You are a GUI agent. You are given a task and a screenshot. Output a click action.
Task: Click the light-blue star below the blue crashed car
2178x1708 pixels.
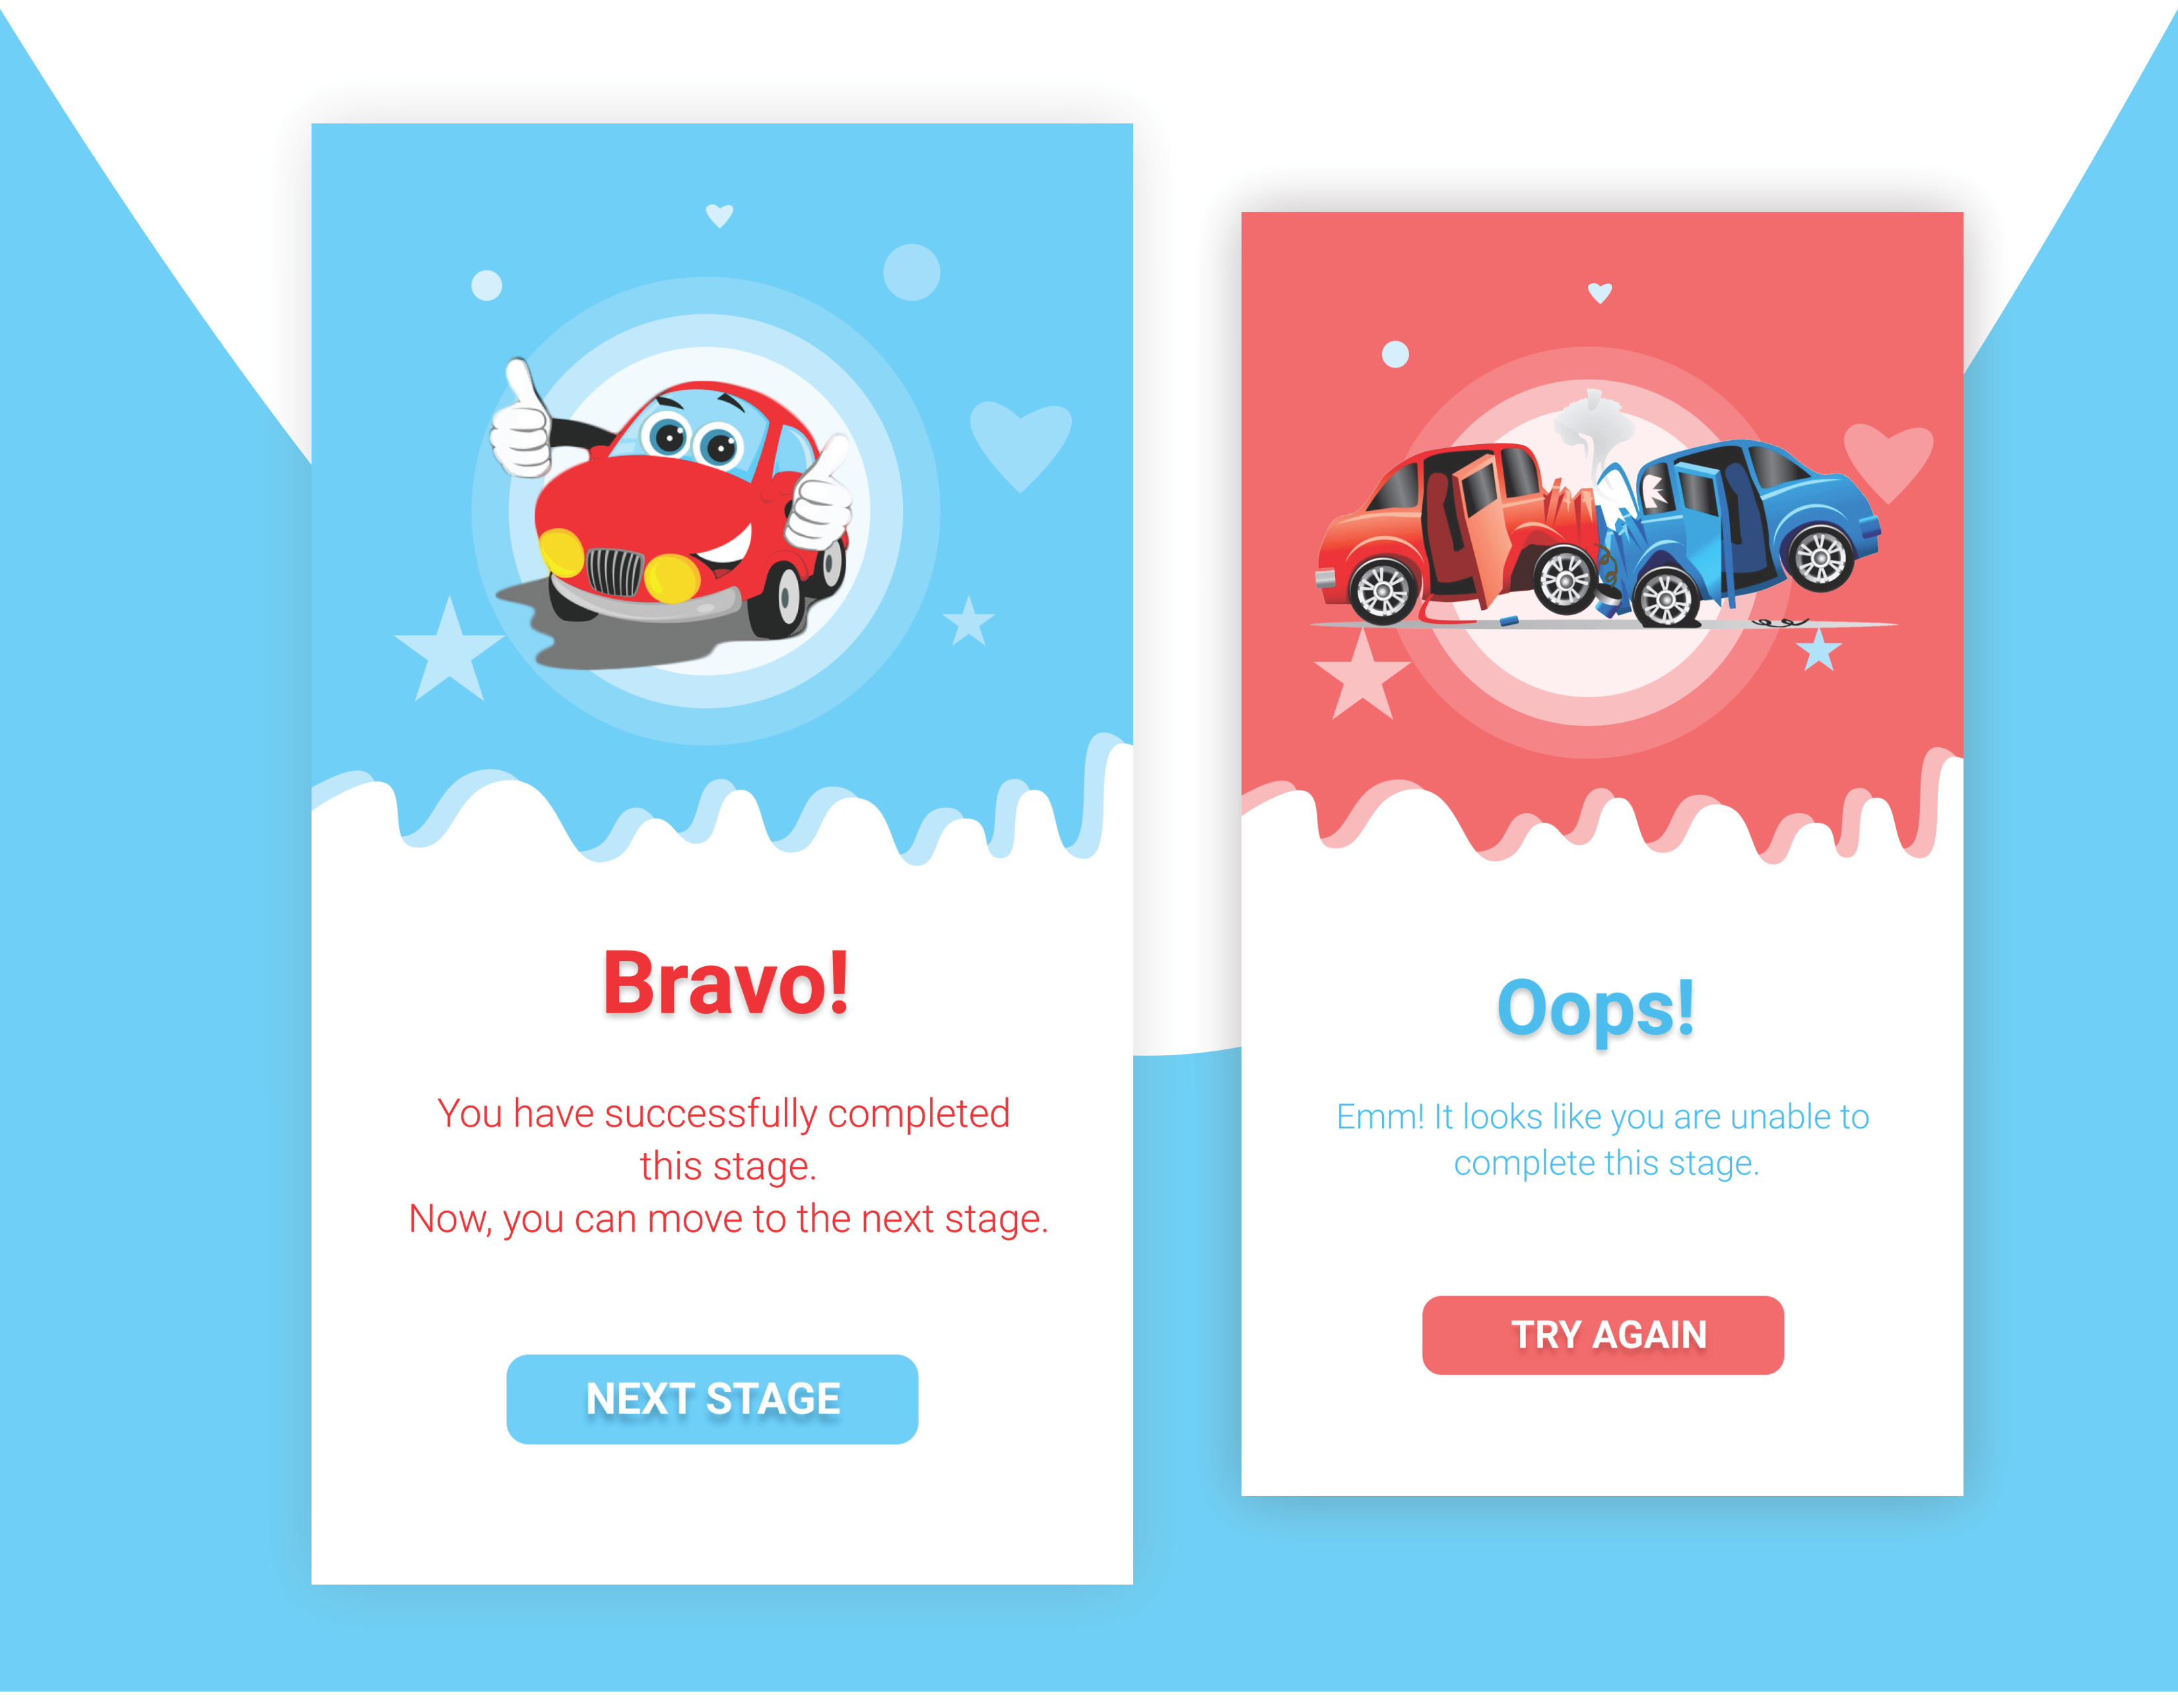coord(1818,650)
